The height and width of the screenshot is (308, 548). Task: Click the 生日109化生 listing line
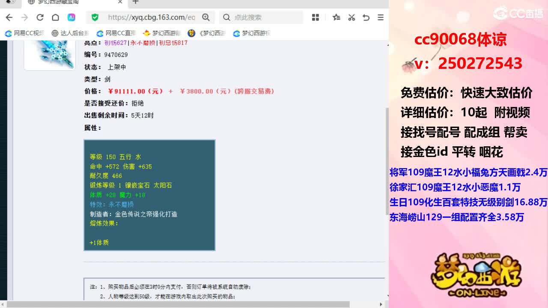(x=468, y=202)
